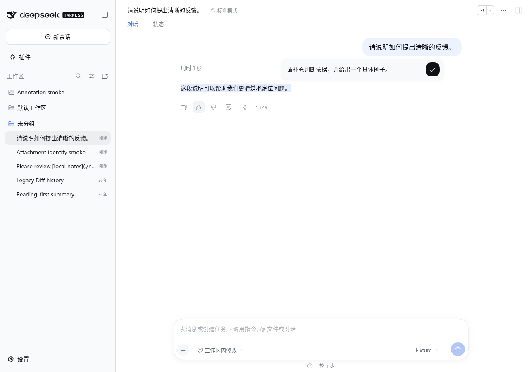Like the response with thumbs-up
529x372 pixels.
199,107
